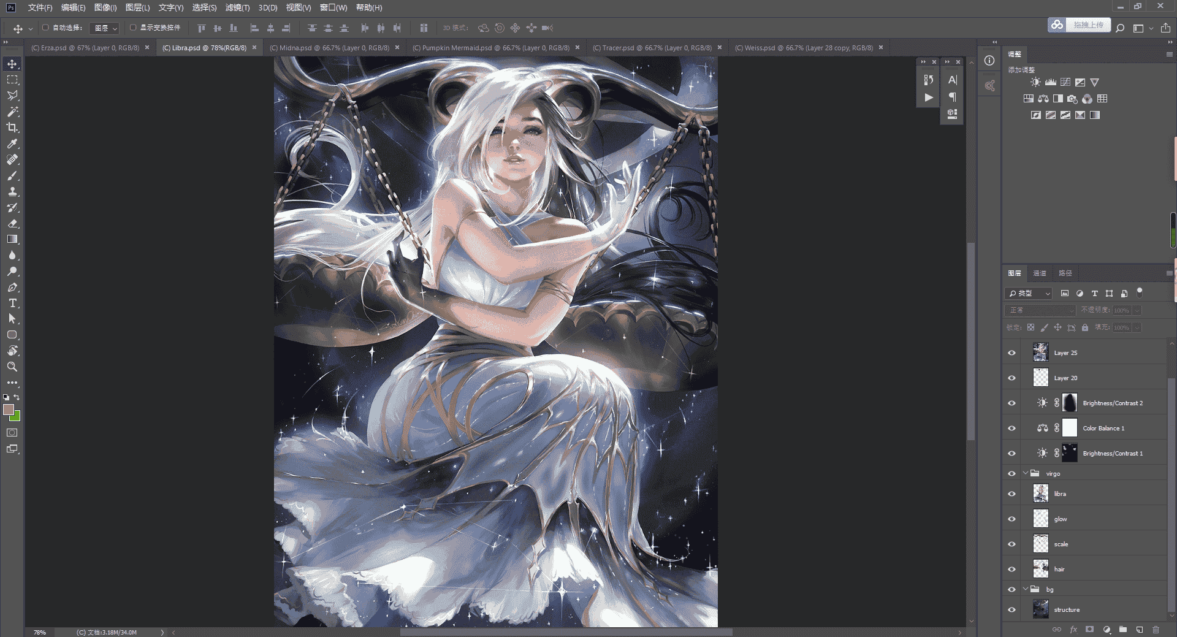This screenshot has height=637, width=1177.
Task: Enable show transform controls checkbox
Action: 133,28
